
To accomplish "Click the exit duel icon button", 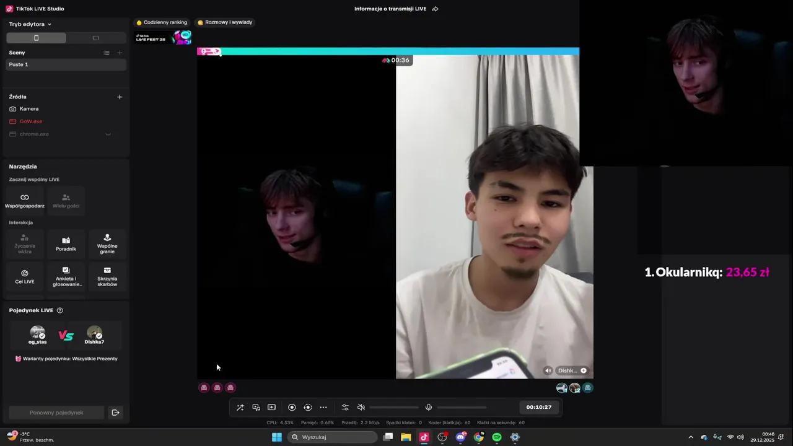I will coord(115,413).
